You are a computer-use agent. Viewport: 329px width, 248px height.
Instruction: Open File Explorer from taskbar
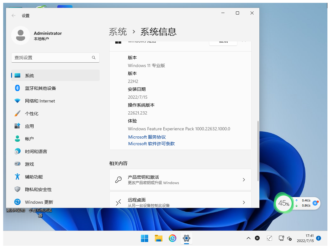(158, 239)
